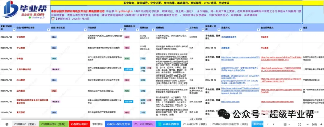Viewport: 324px width, 127px height.
Task: Open filter for 更新/开启时间 column
Action: 14,30
